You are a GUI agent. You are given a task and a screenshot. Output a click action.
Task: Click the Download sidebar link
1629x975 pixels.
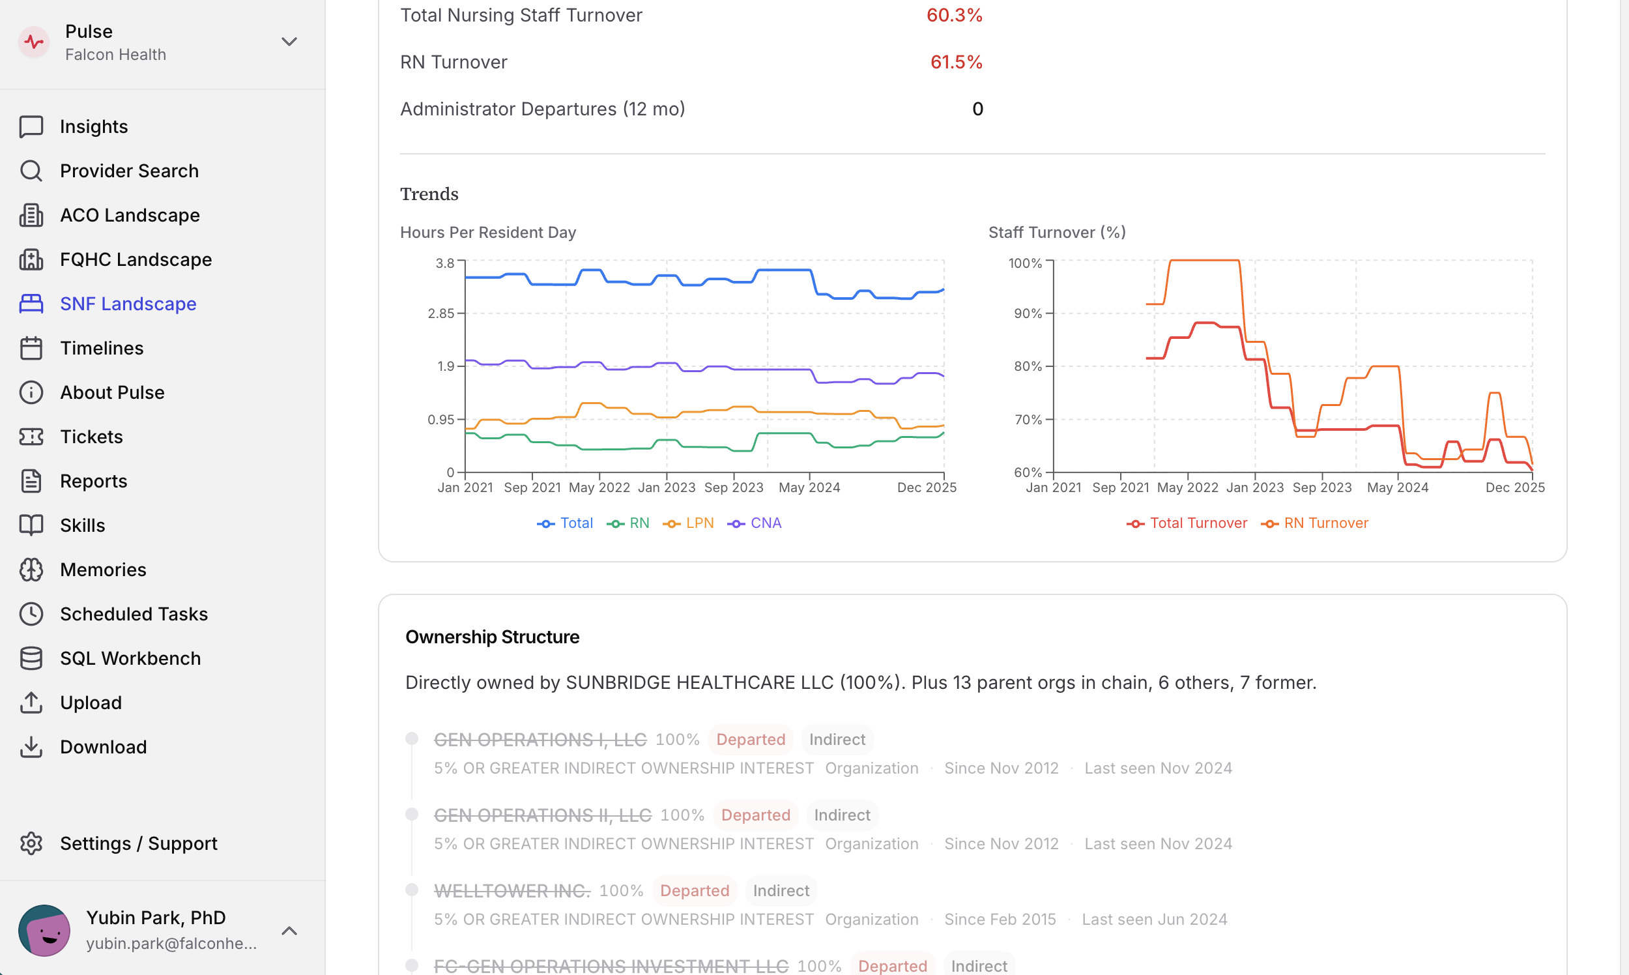pyautogui.click(x=103, y=747)
